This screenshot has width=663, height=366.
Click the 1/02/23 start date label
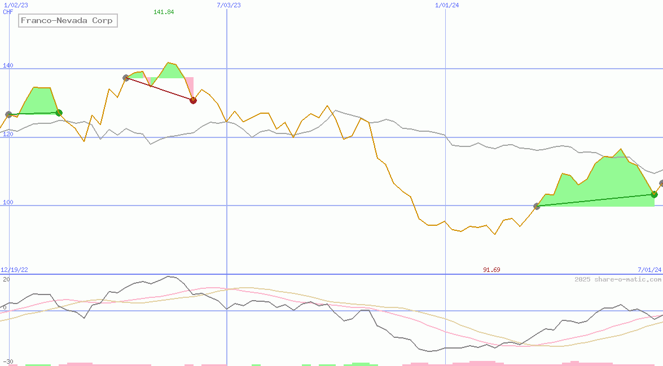click(15, 5)
